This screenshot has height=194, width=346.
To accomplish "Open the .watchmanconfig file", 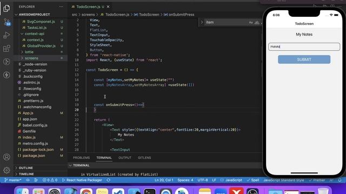I will tap(37, 107).
